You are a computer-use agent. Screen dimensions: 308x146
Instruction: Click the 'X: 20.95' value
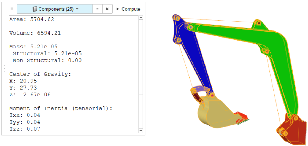(23, 81)
